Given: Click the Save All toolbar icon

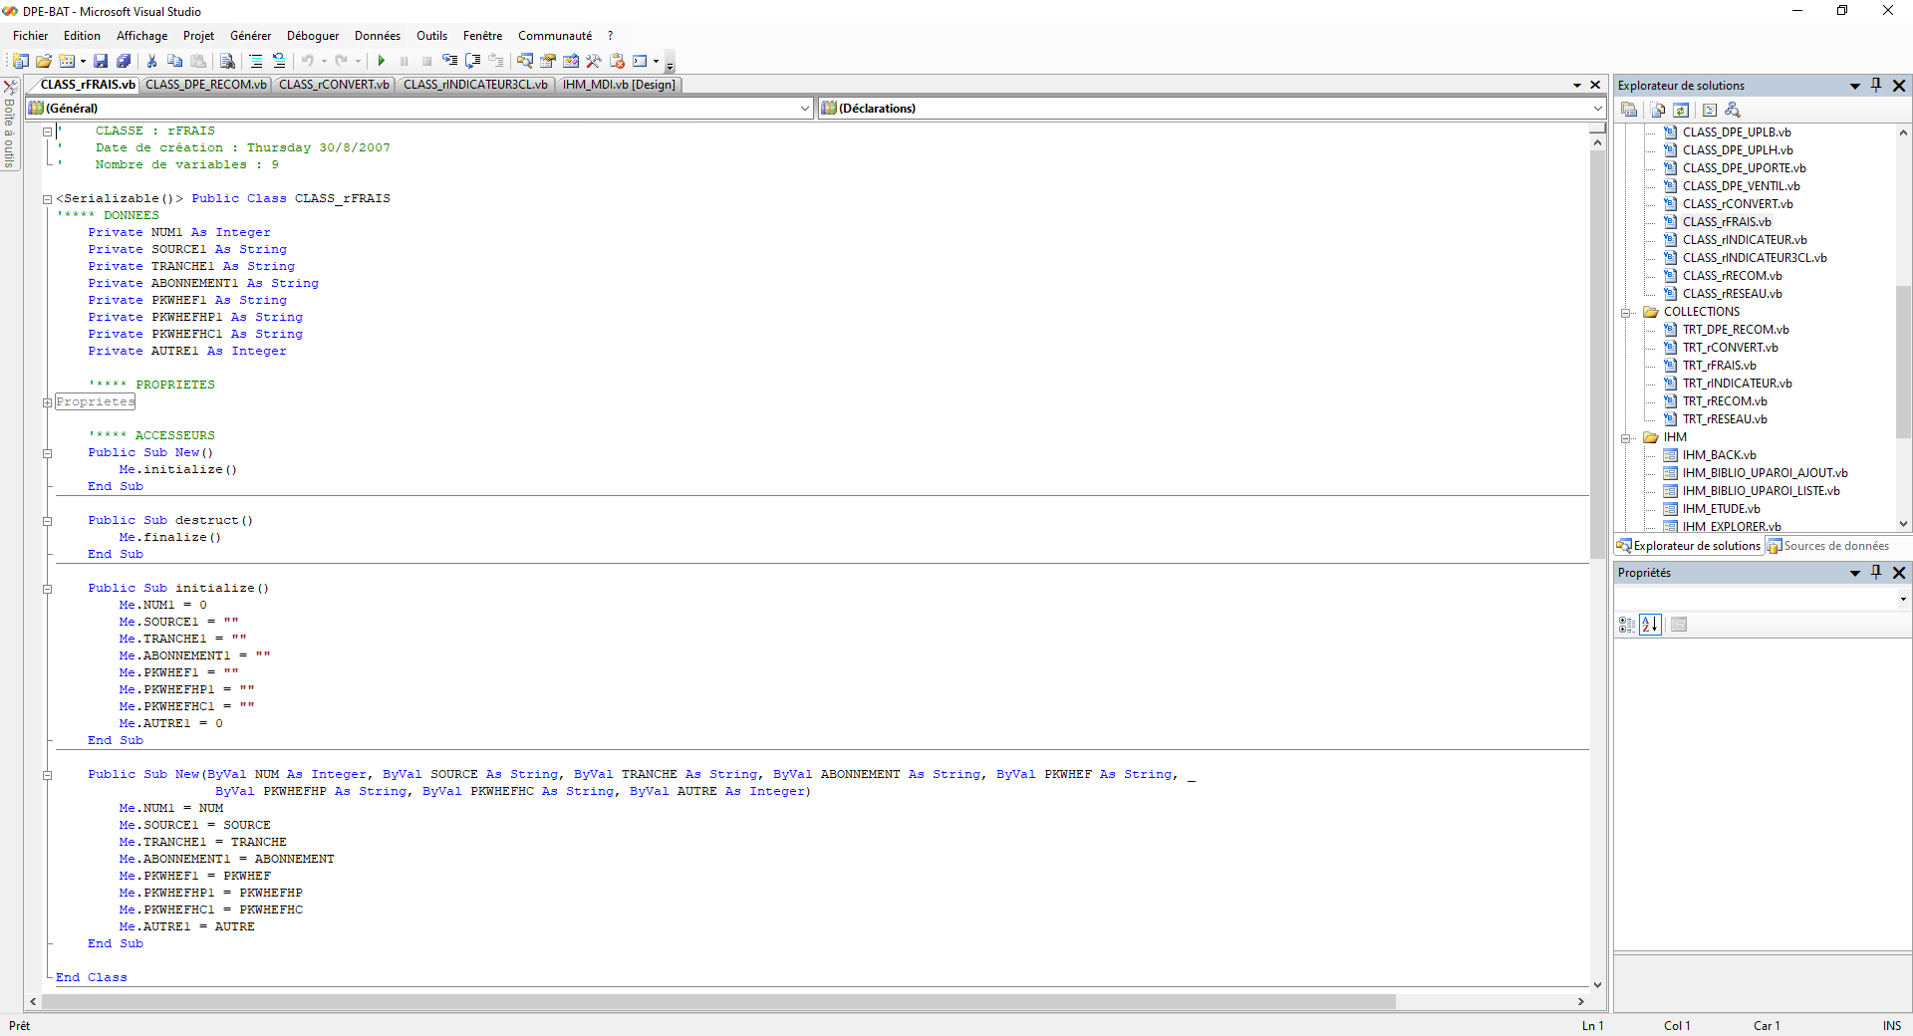Looking at the screenshot, I should (x=124, y=61).
